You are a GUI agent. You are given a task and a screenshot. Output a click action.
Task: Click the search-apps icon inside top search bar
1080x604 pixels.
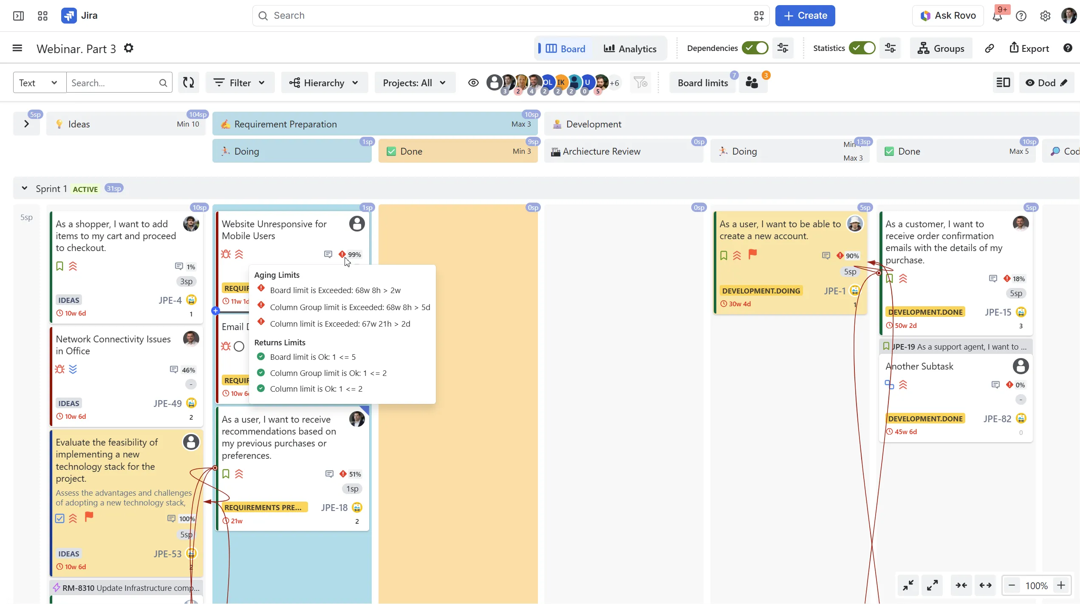point(759,16)
